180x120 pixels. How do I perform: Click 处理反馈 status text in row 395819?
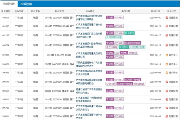pyautogui.click(x=173, y=91)
